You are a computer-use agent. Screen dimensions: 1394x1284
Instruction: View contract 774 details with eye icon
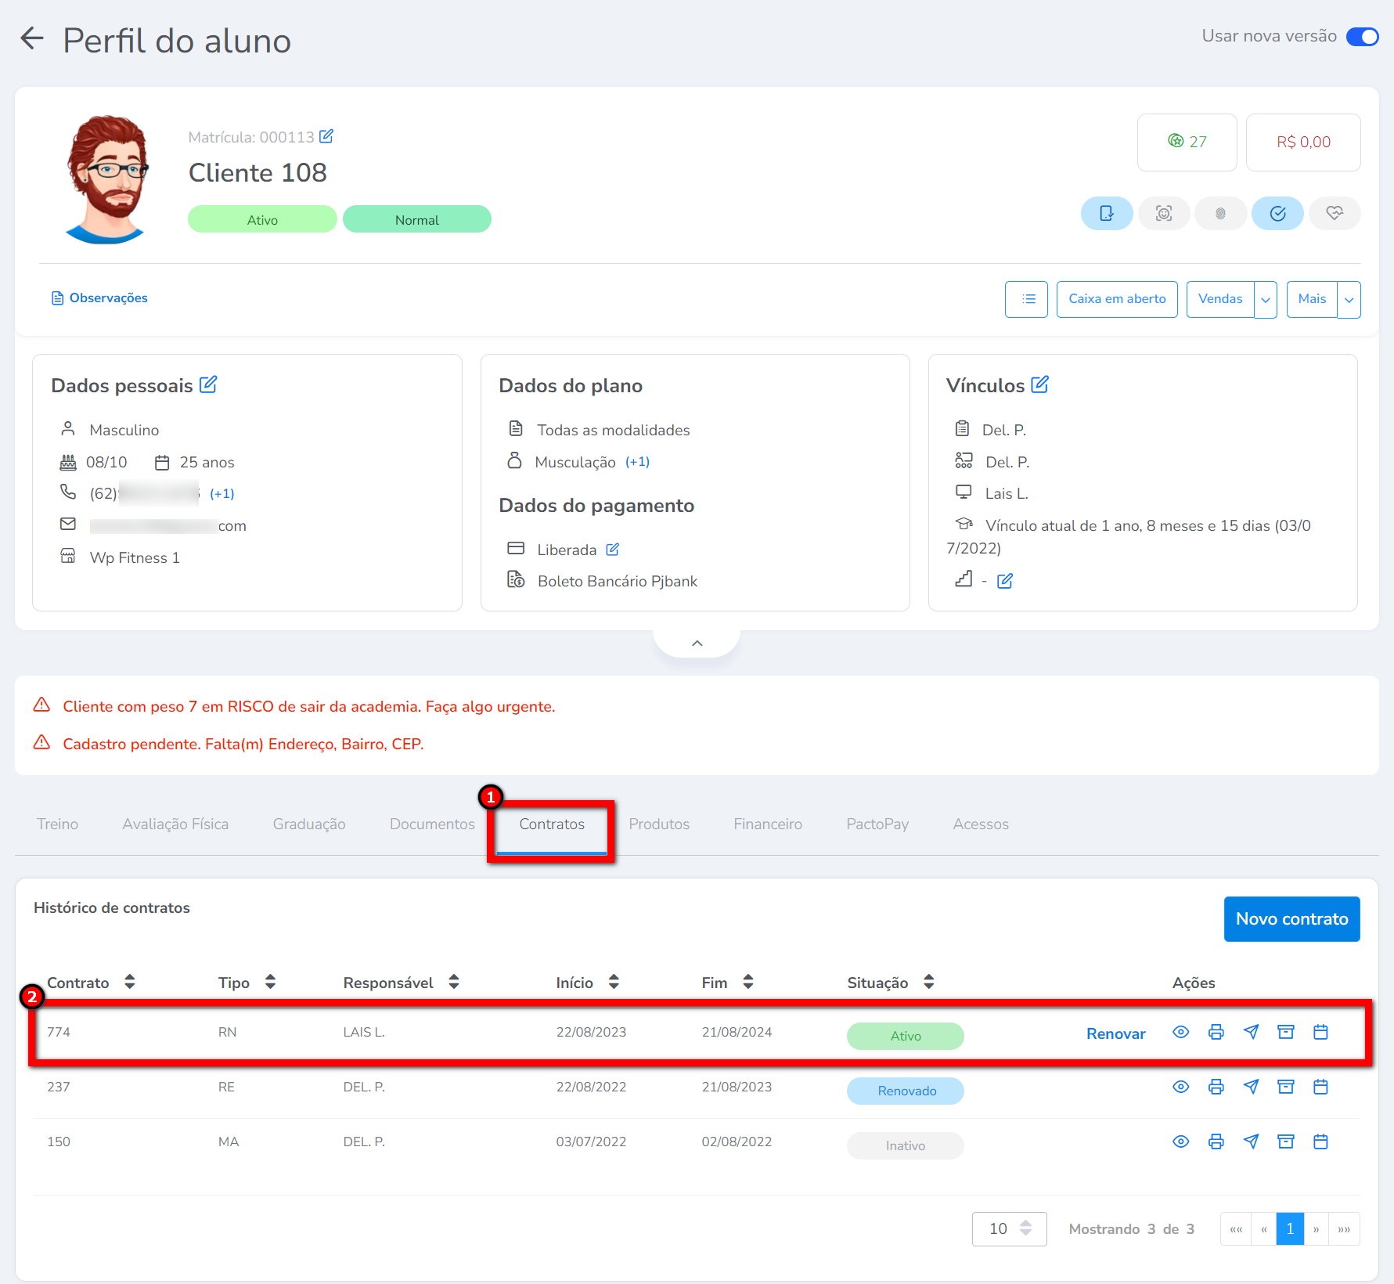pyautogui.click(x=1180, y=1032)
